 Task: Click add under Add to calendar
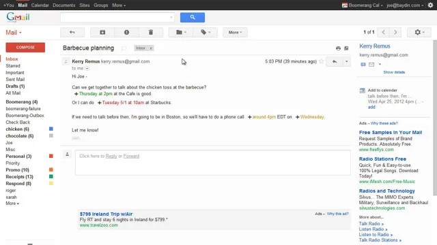pos(371,108)
